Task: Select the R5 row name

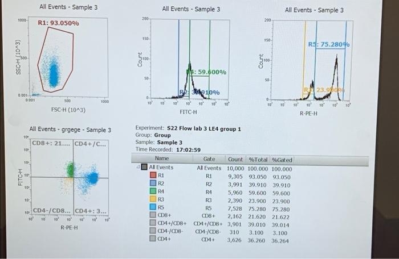Action: click(161, 207)
